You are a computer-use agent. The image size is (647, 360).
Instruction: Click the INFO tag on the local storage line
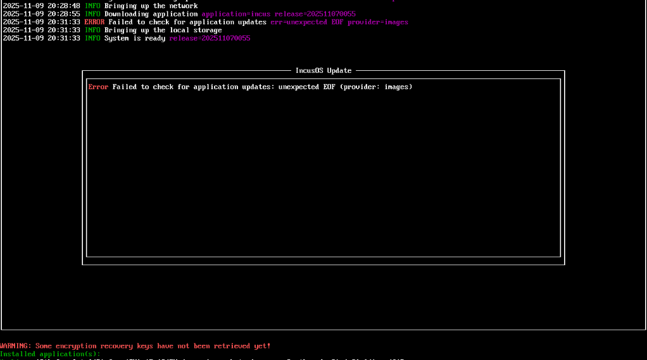tap(92, 30)
